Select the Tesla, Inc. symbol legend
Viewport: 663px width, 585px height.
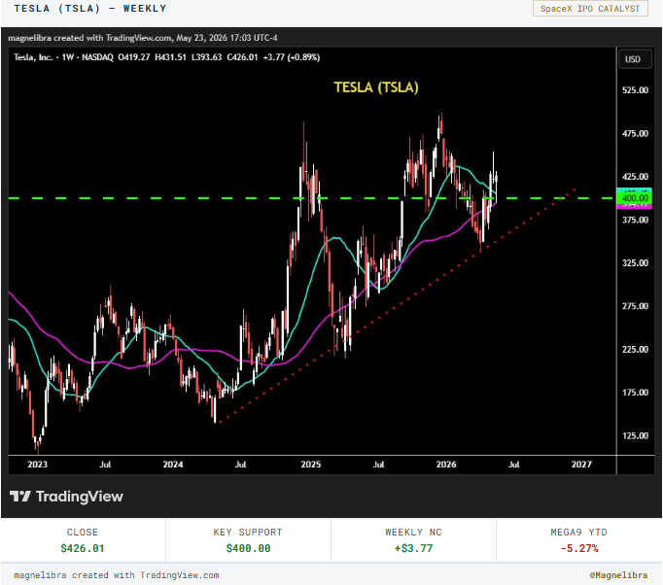[x=33, y=57]
